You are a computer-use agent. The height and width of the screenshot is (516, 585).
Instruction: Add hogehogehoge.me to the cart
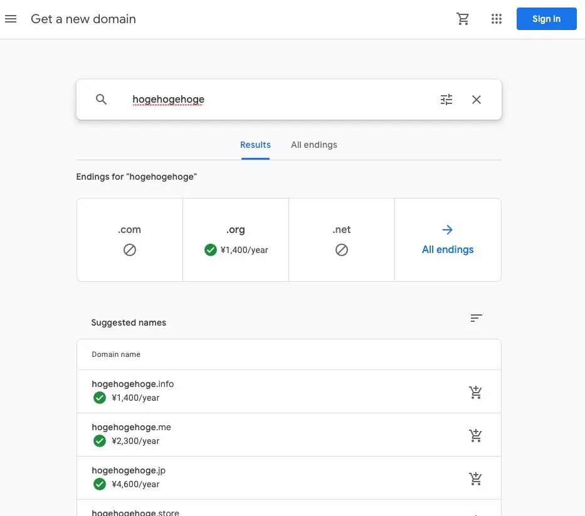[475, 435]
